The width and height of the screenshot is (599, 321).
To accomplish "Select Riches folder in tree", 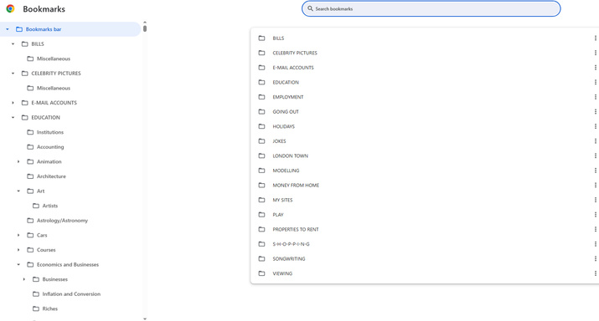I will tap(50, 308).
